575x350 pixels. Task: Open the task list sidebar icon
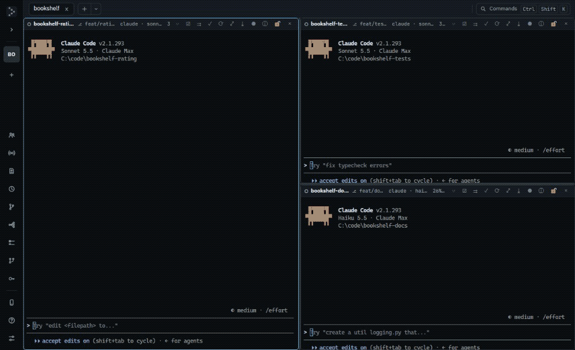point(12,243)
